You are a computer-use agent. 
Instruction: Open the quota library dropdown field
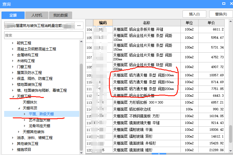39,26
